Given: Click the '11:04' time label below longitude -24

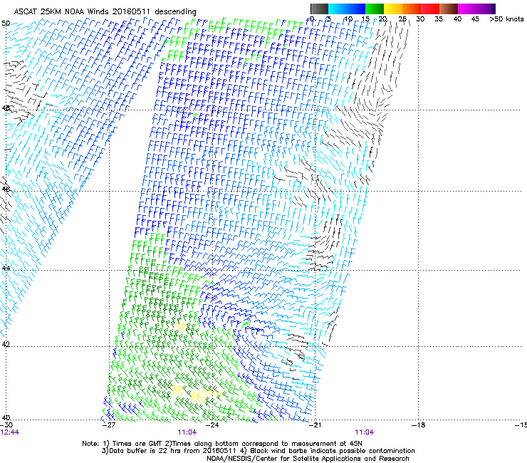Looking at the screenshot, I should pyautogui.click(x=187, y=432).
